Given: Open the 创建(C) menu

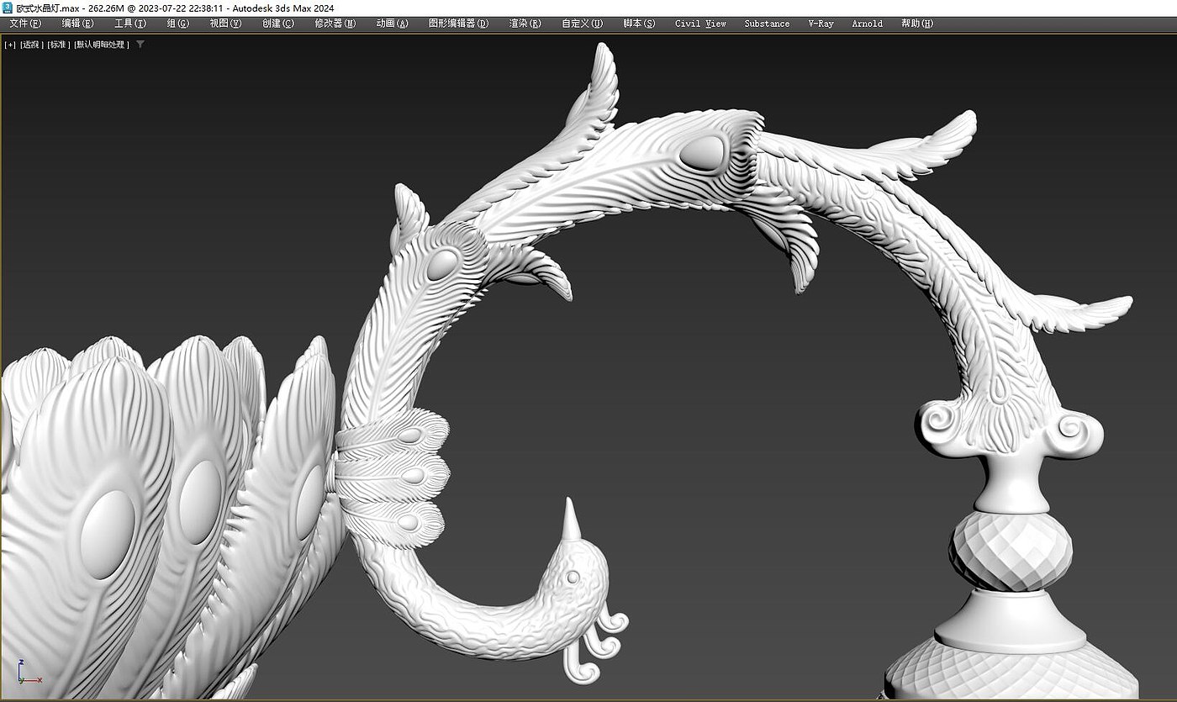Looking at the screenshot, I should click(x=278, y=24).
